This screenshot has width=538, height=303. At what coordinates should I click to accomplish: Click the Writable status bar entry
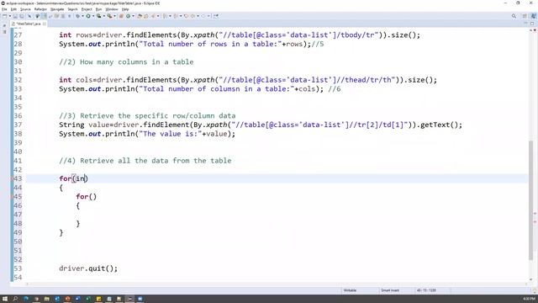coord(350,290)
